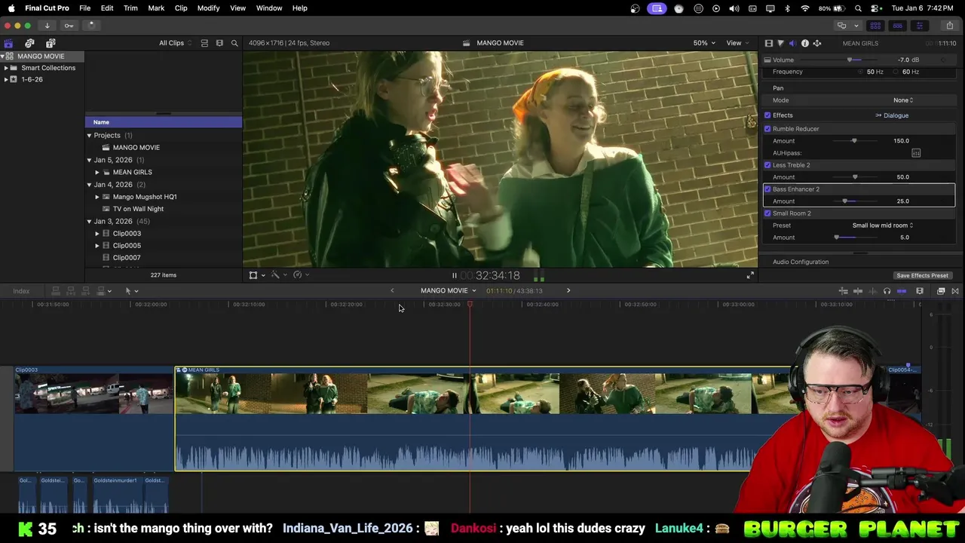Adjust the Rumble Reducer Amount slider

tap(853, 141)
